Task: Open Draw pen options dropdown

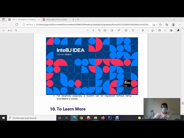Action: [x=138, y=30]
